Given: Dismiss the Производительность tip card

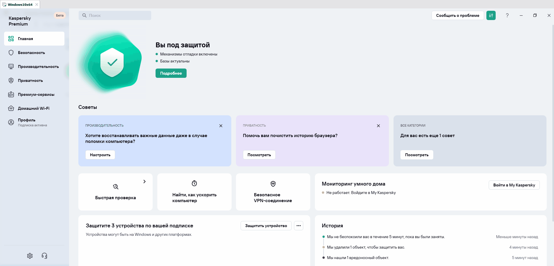Looking at the screenshot, I should tap(221, 126).
